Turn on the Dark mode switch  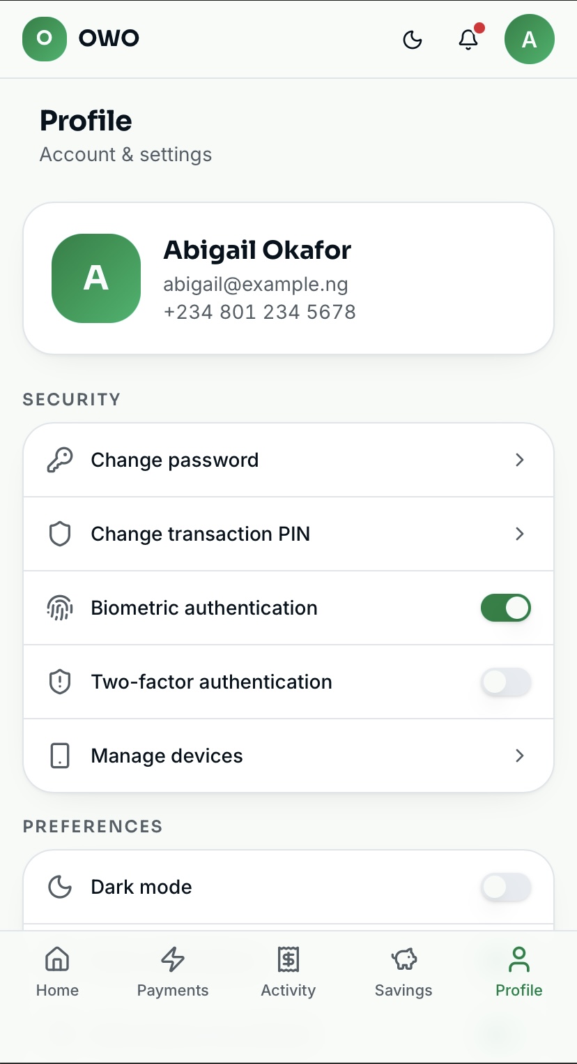tap(506, 887)
